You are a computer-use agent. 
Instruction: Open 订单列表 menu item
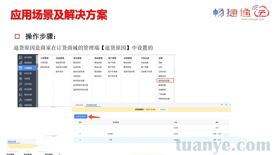coord(44,63)
